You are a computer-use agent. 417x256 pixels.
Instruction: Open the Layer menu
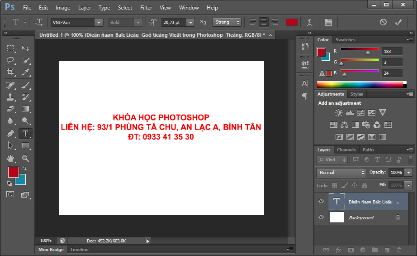click(85, 8)
